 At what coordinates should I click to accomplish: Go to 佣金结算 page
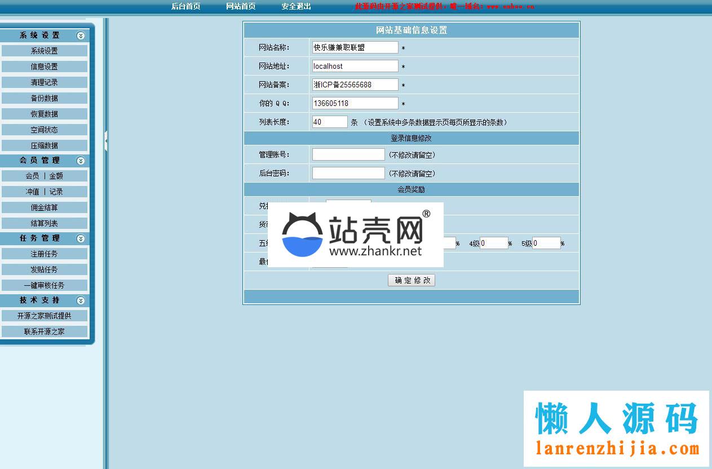[44, 207]
